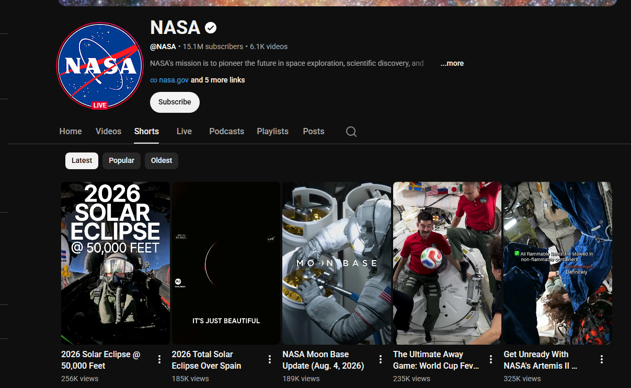Click the NASA channel name heading

click(x=175, y=28)
